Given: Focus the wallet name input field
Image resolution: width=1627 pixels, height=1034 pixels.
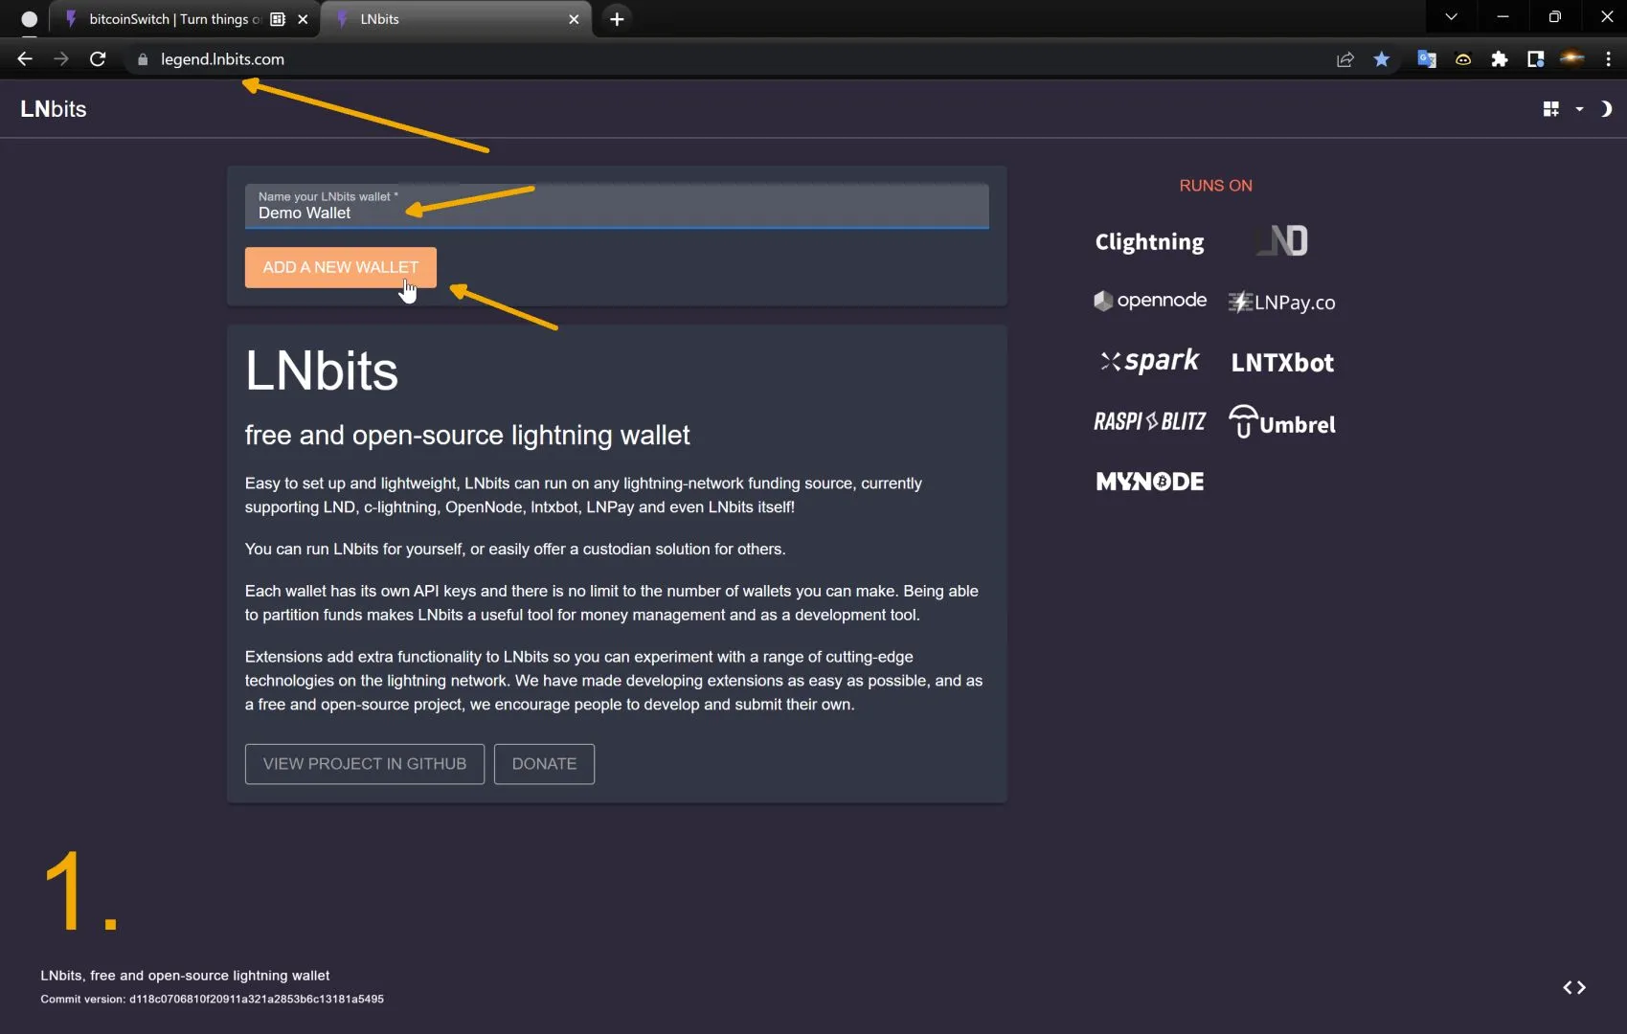Looking at the screenshot, I should pos(616,213).
